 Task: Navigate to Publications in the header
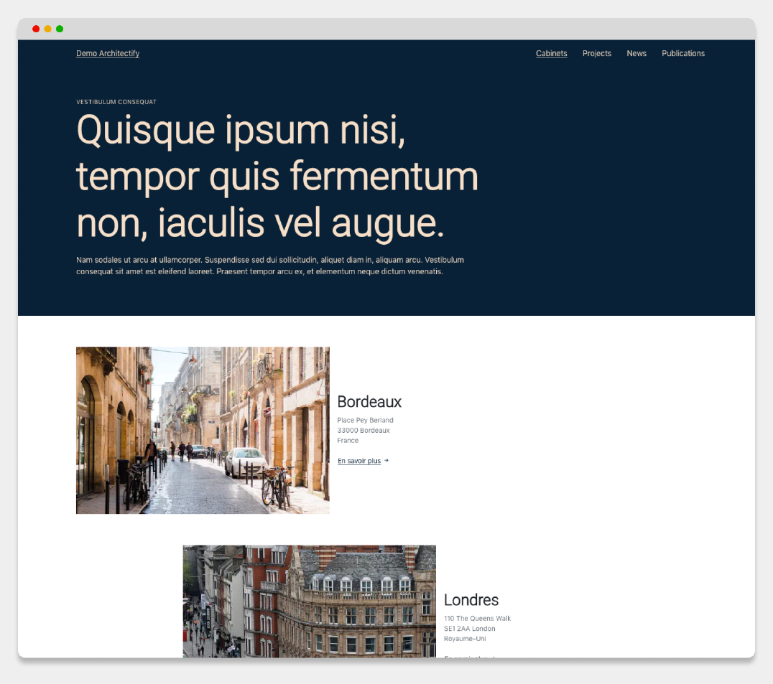[x=682, y=53]
